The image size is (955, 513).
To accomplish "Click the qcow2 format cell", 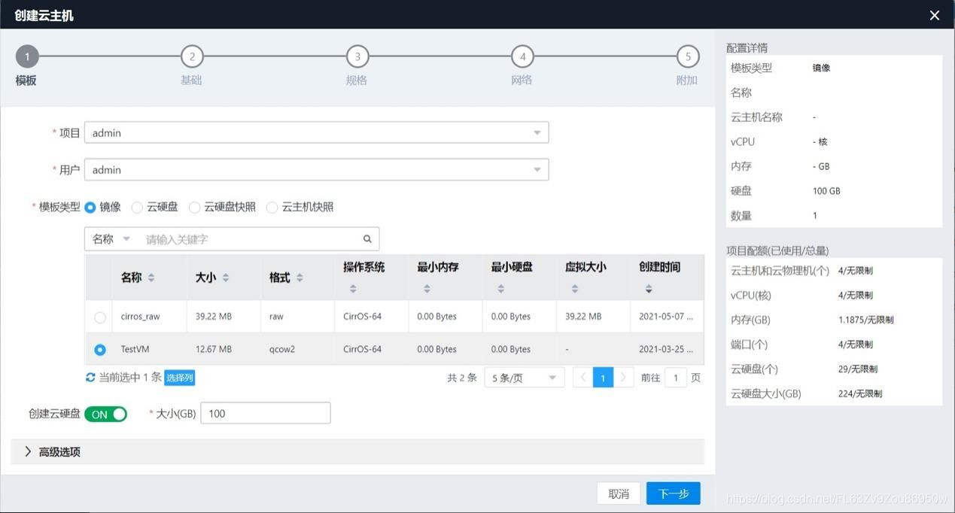I will (x=282, y=349).
